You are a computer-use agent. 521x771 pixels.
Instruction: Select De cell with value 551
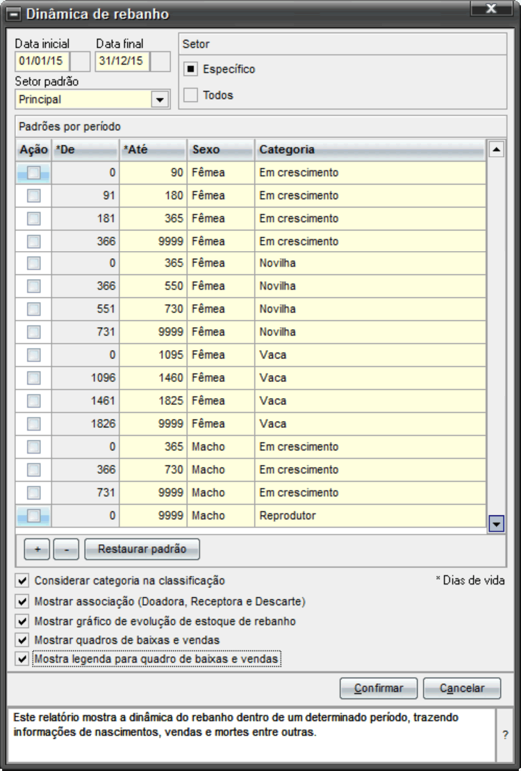[x=85, y=309]
